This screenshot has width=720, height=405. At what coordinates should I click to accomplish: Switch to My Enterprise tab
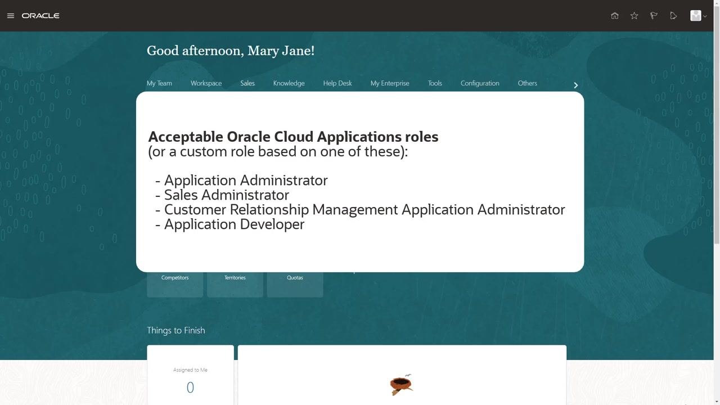390,83
